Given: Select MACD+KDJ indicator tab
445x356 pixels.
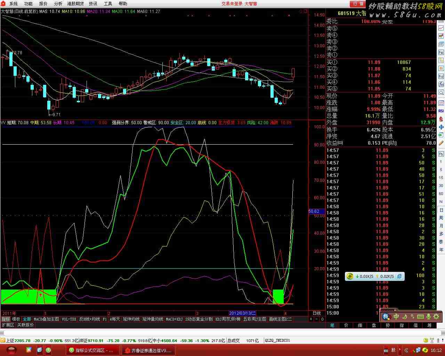Looking at the screenshot, I should click(x=174, y=319).
